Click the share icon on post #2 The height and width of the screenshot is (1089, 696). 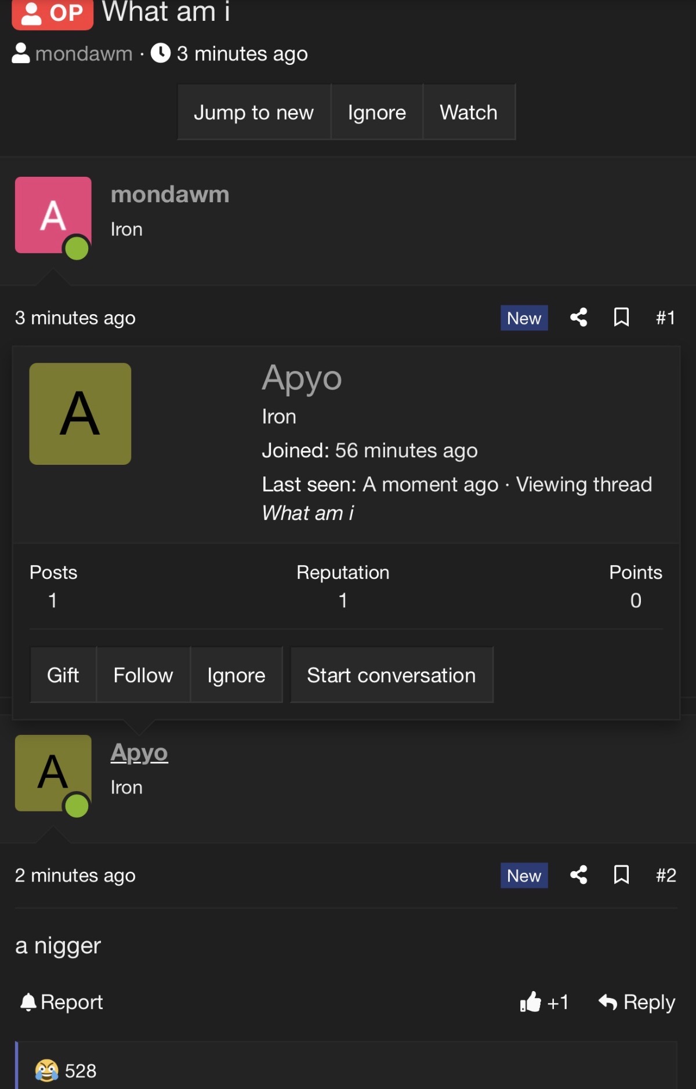point(578,875)
